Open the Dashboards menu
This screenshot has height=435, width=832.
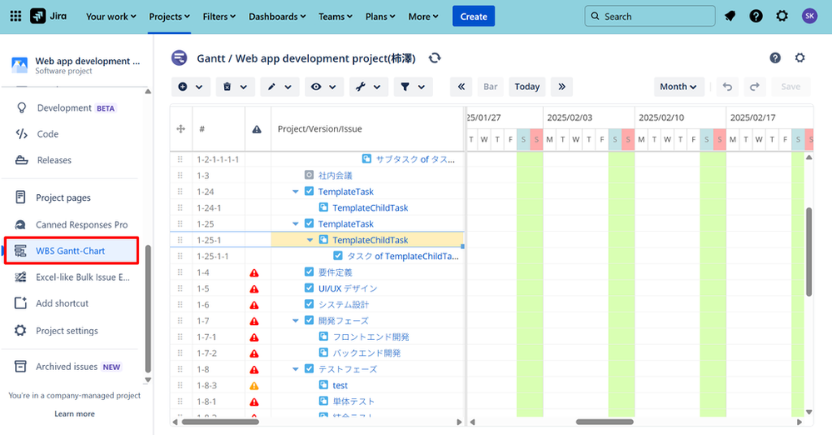pos(277,17)
